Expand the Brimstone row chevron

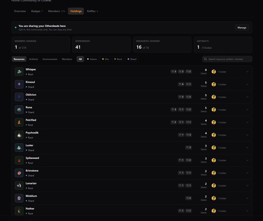click(x=247, y=173)
